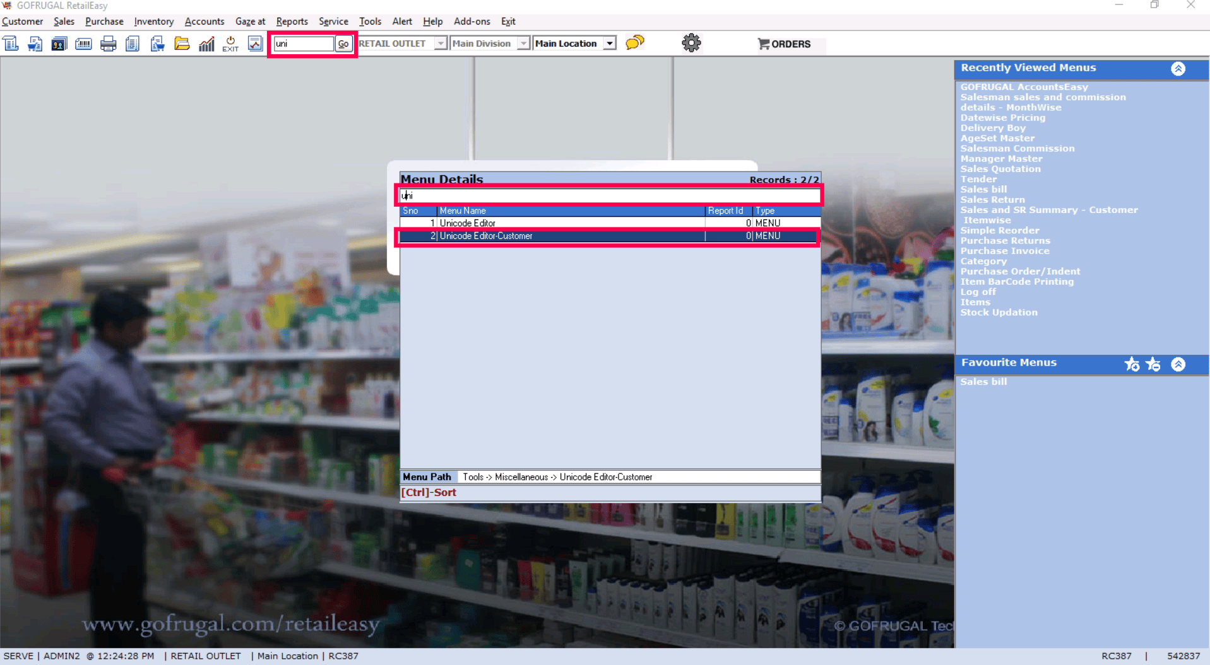Open the Inventory menu
Viewport: 1210px width, 665px height.
(x=153, y=21)
